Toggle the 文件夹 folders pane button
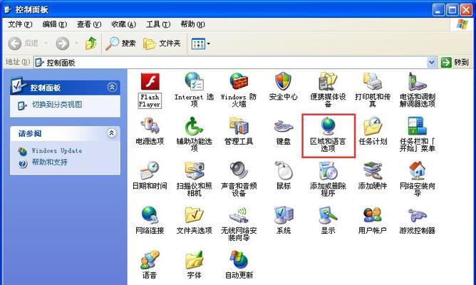Screen dimensions: 476x285 tap(162, 43)
